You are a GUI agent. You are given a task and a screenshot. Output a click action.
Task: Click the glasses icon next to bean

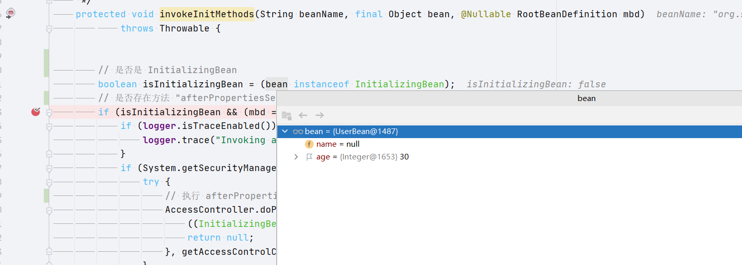tap(298, 131)
